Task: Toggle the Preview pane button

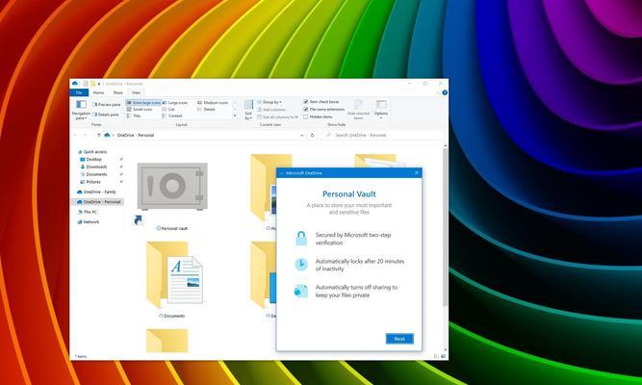Action: point(107,105)
